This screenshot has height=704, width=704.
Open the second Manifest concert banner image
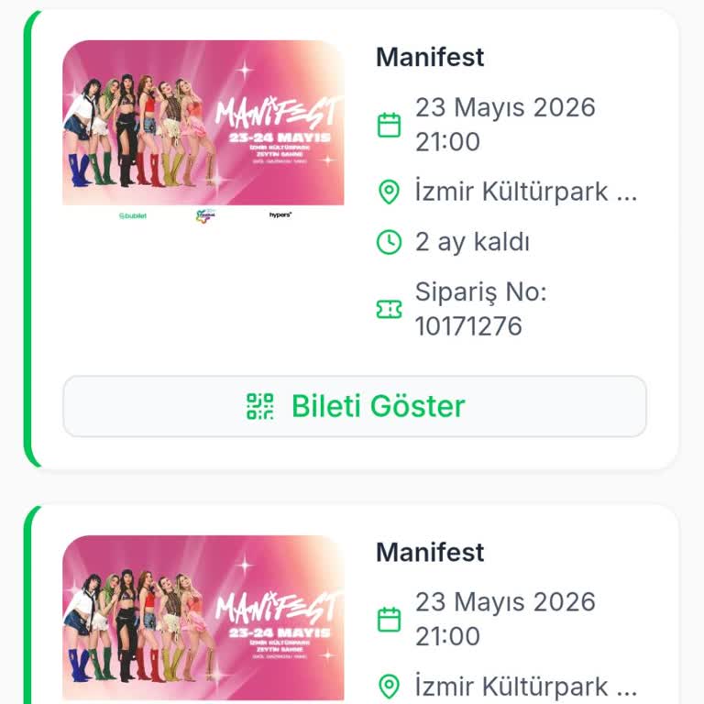pyautogui.click(x=203, y=618)
